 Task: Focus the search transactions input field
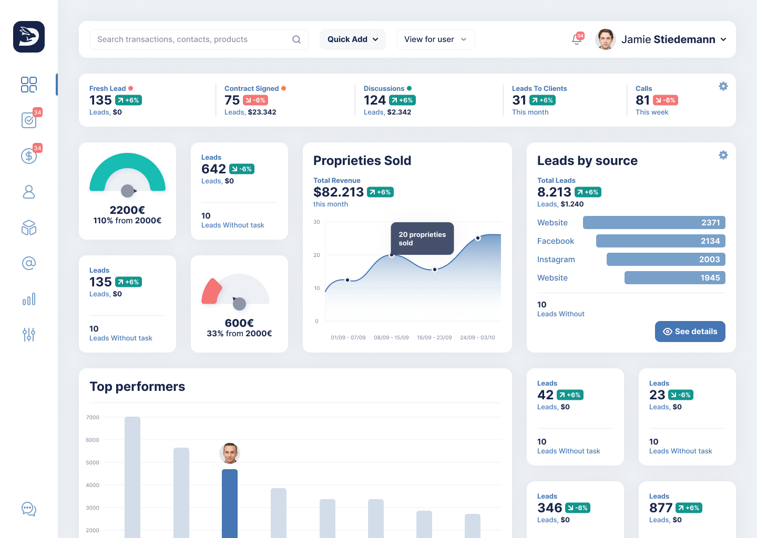pos(199,39)
